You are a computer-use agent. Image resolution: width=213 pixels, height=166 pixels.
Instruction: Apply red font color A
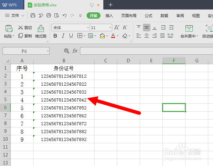pyautogui.click(x=113, y=36)
